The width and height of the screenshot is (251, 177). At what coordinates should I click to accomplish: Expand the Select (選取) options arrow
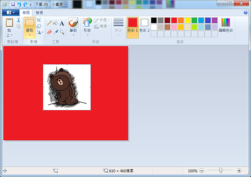[30, 35]
